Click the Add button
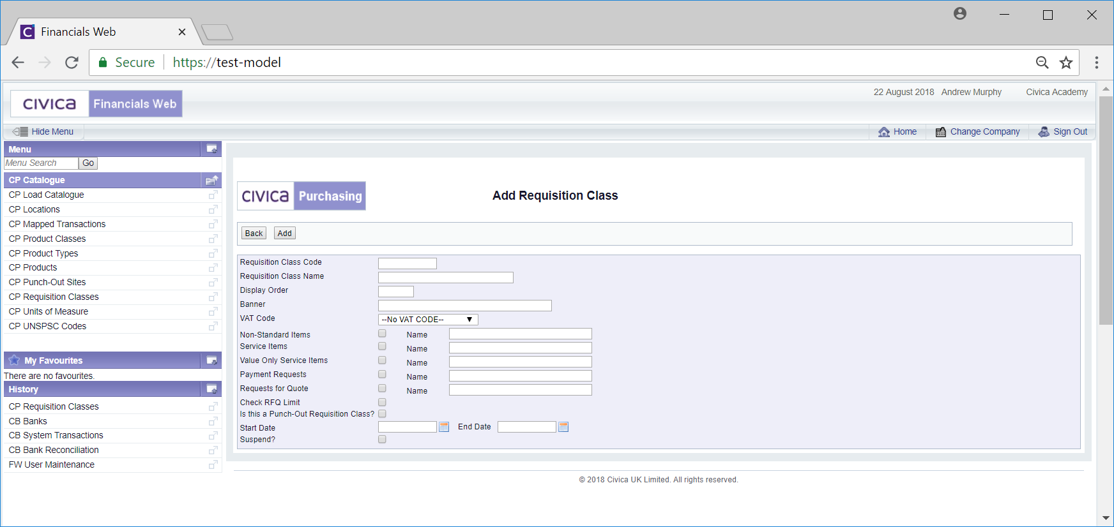Viewport: 1114px width, 527px height. (285, 234)
